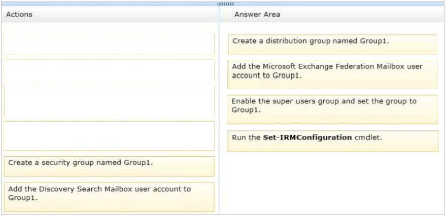Click the dotted splitter grip at top
This screenshot has height=216, width=446.
[x=223, y=4]
